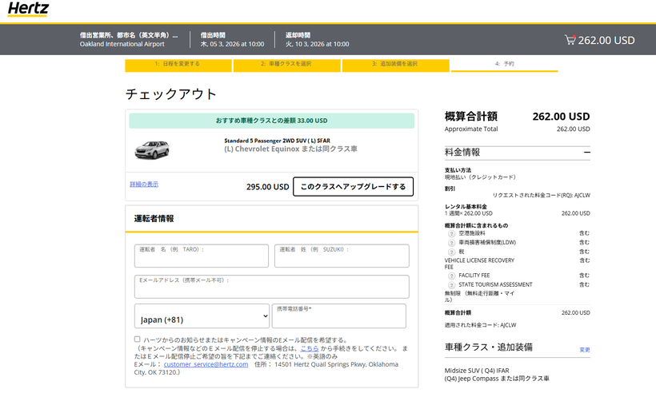This screenshot has width=656, height=393.
Task: Enable Hertz campaign email checkbox
Action: click(137, 339)
